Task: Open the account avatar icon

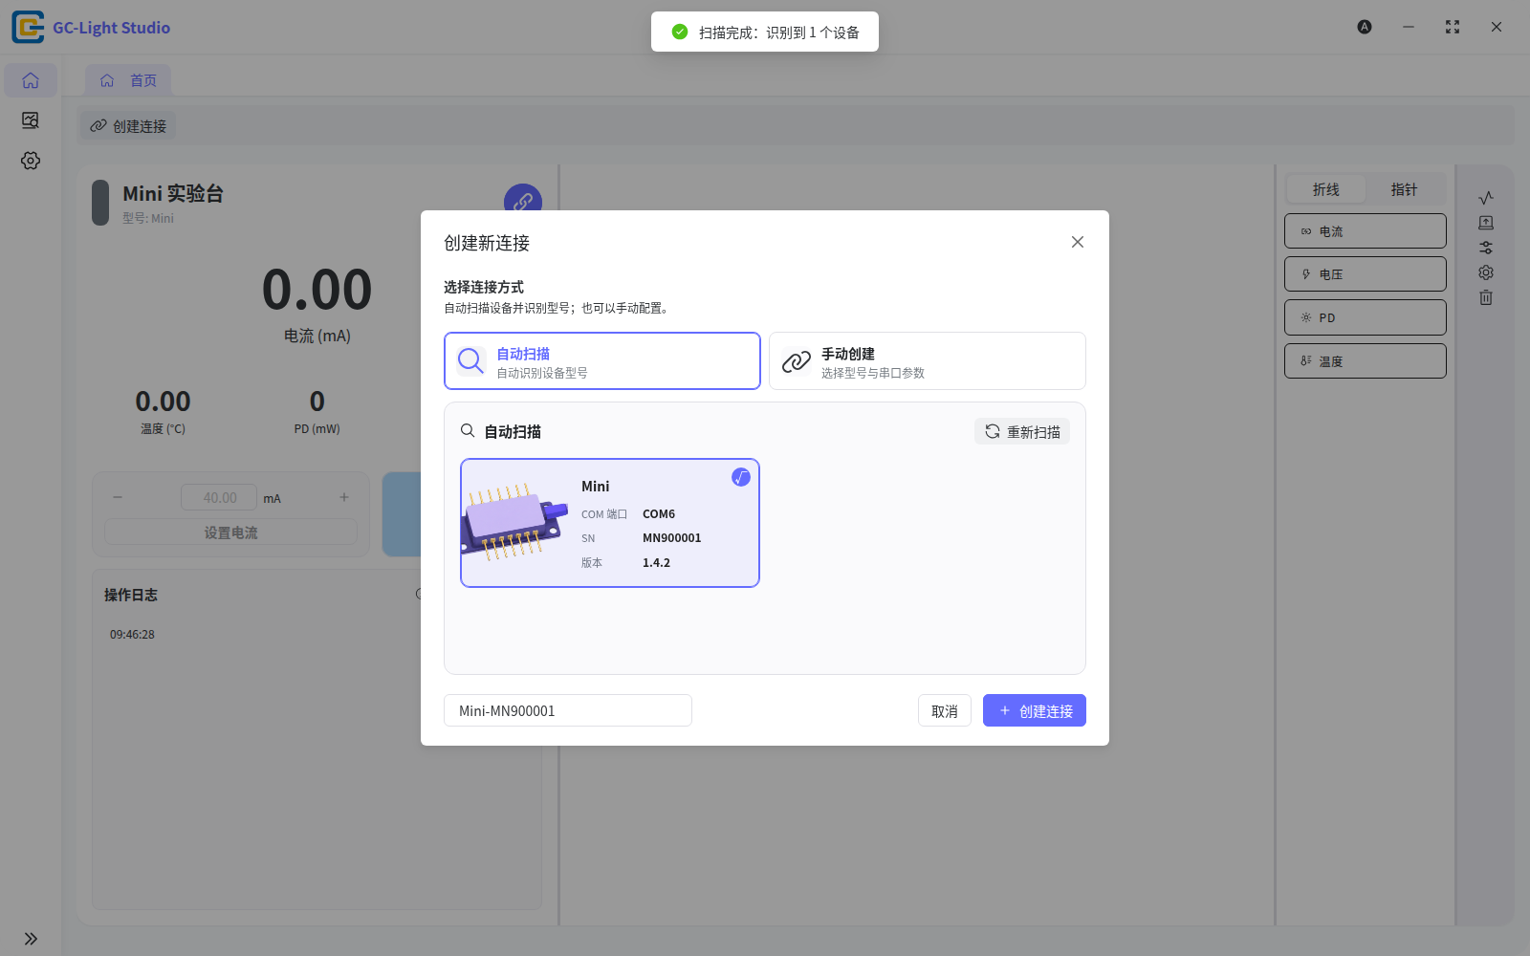Action: (1365, 27)
